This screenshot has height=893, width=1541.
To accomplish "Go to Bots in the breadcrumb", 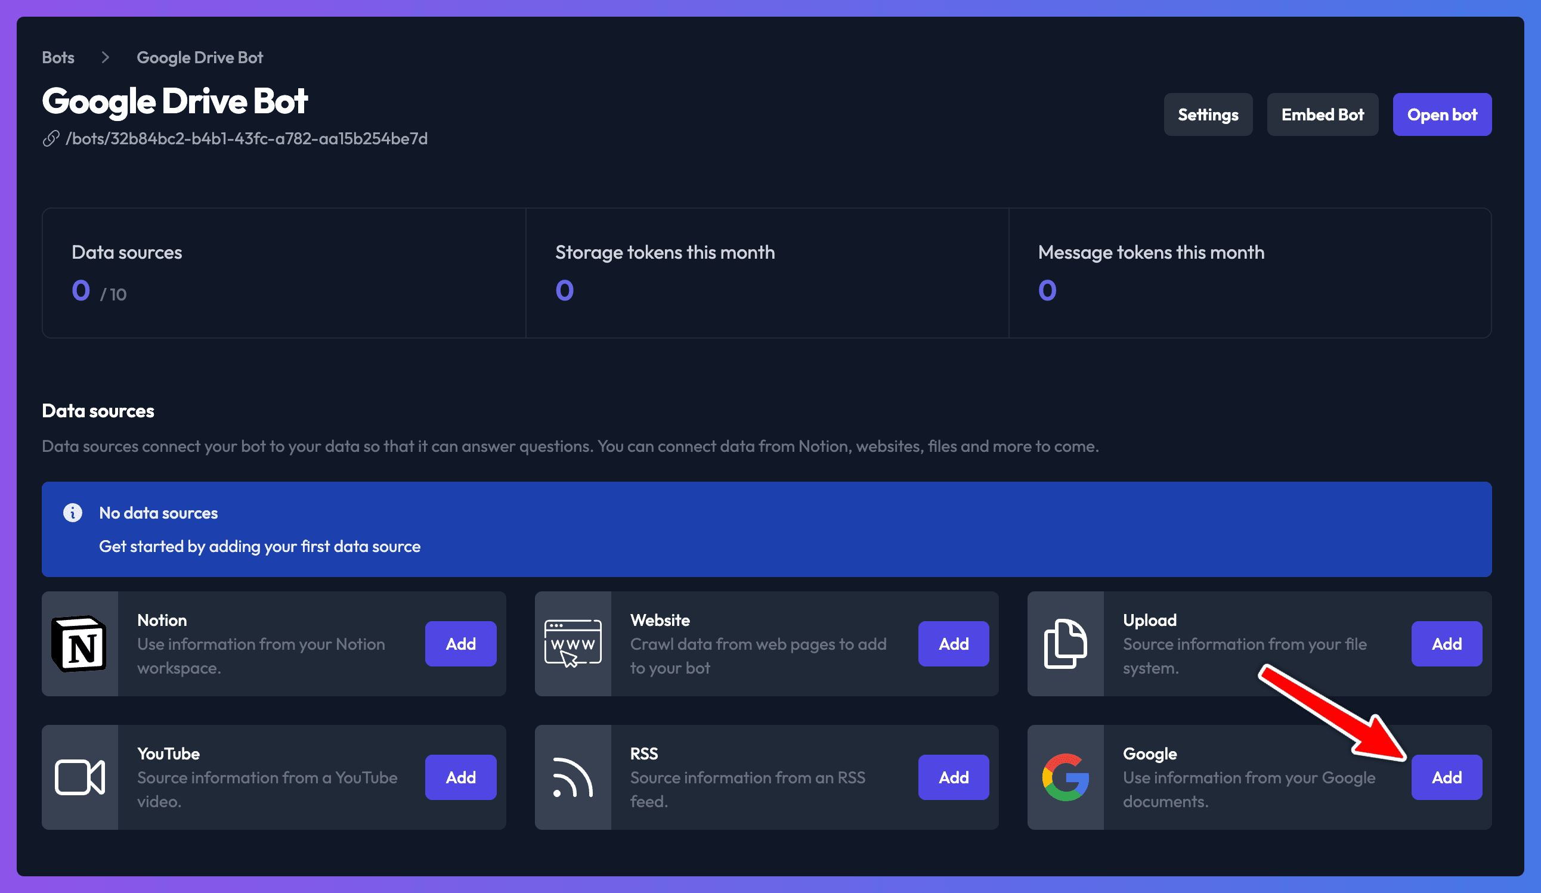I will (58, 57).
